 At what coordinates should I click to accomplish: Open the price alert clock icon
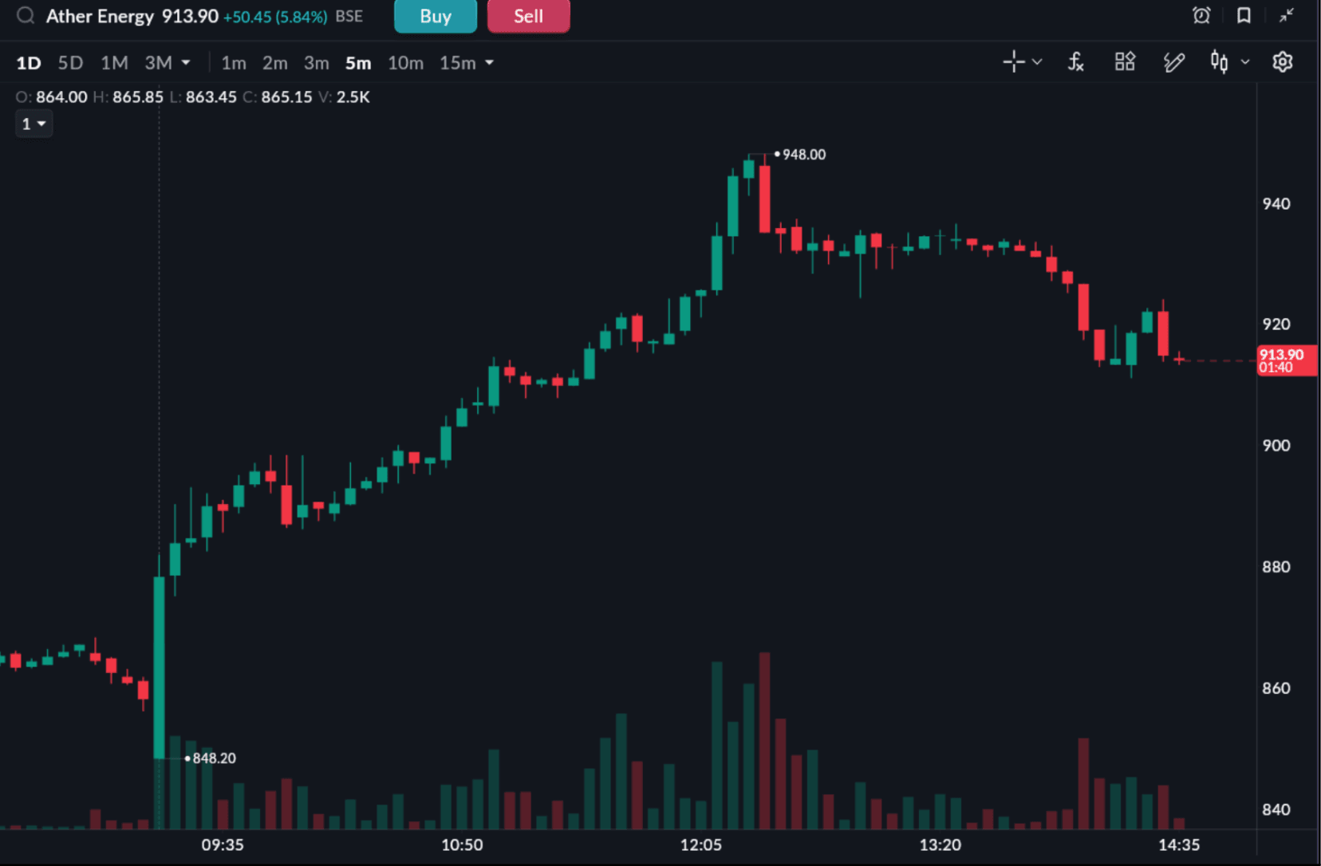pyautogui.click(x=1201, y=15)
